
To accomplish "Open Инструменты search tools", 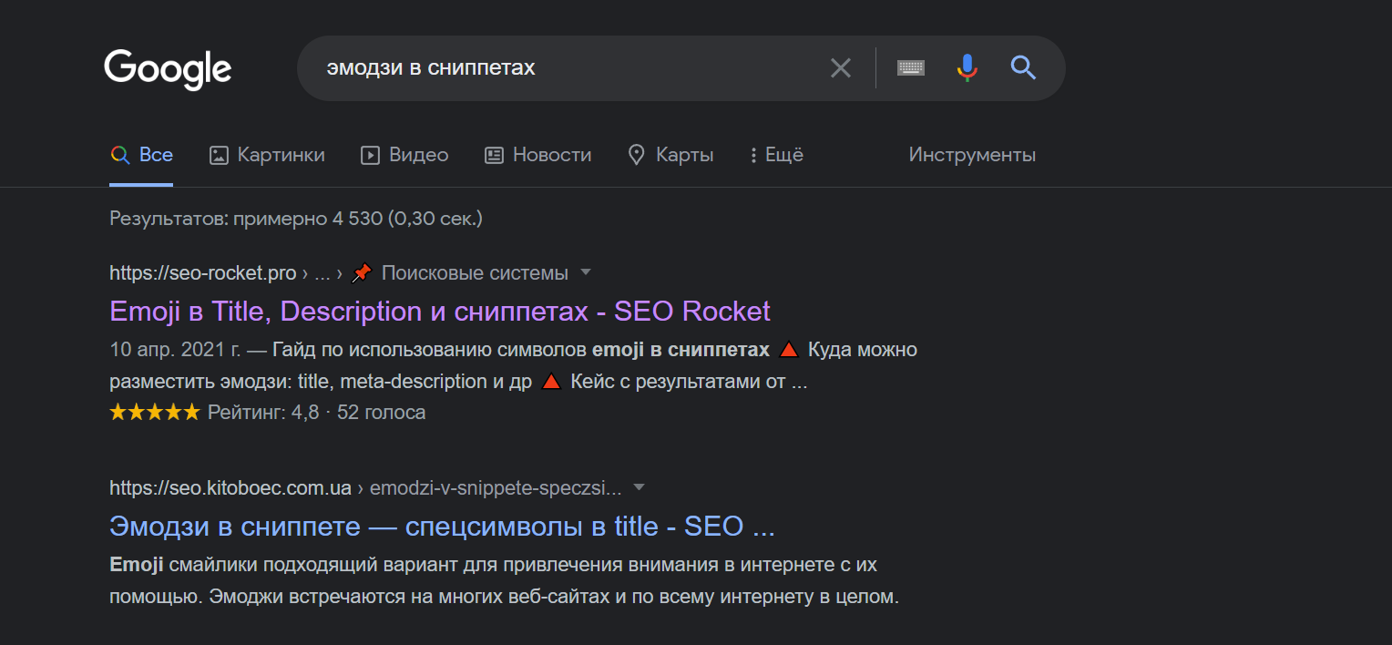I will [x=972, y=155].
